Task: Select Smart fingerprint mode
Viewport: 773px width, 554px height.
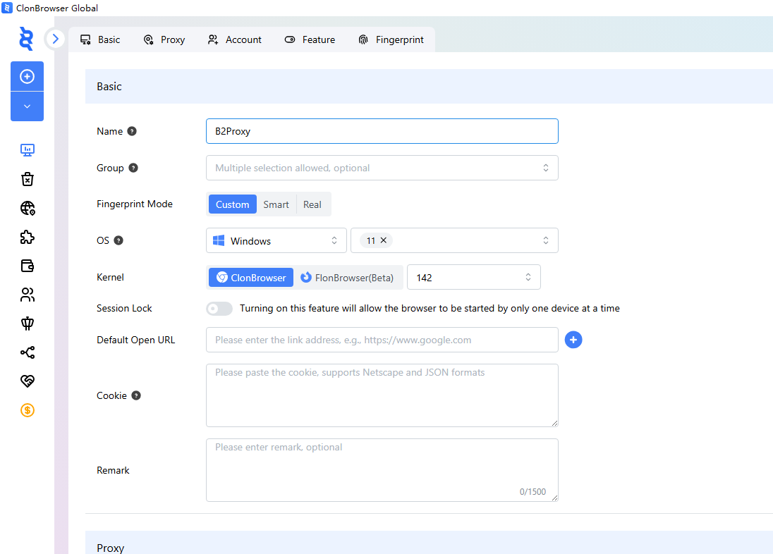Action: [276, 204]
